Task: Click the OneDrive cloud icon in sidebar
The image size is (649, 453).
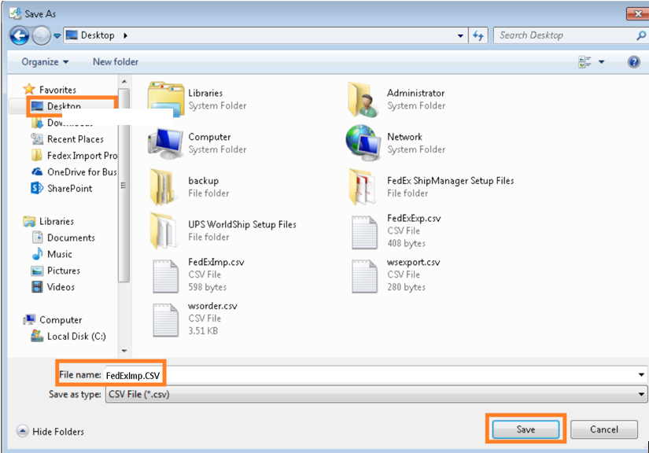Action: pos(37,171)
